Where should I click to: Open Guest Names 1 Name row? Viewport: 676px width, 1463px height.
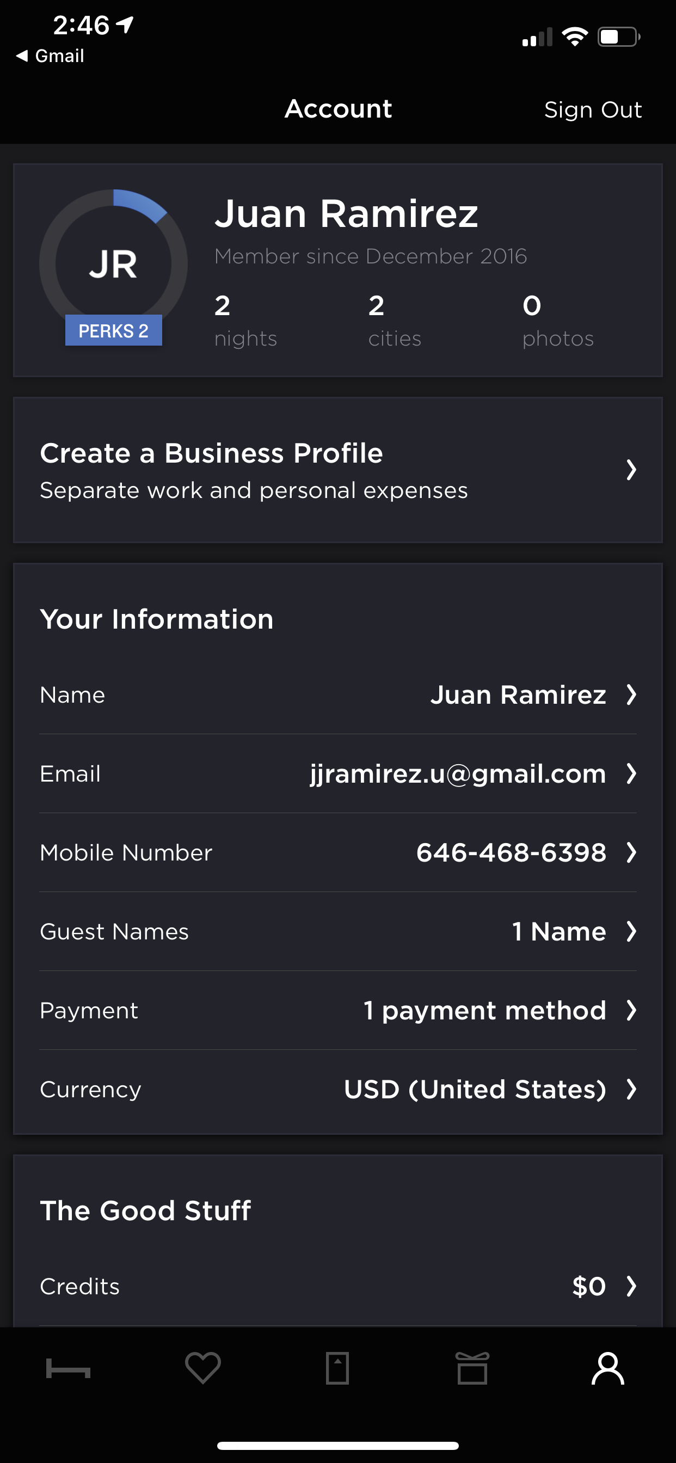[338, 931]
